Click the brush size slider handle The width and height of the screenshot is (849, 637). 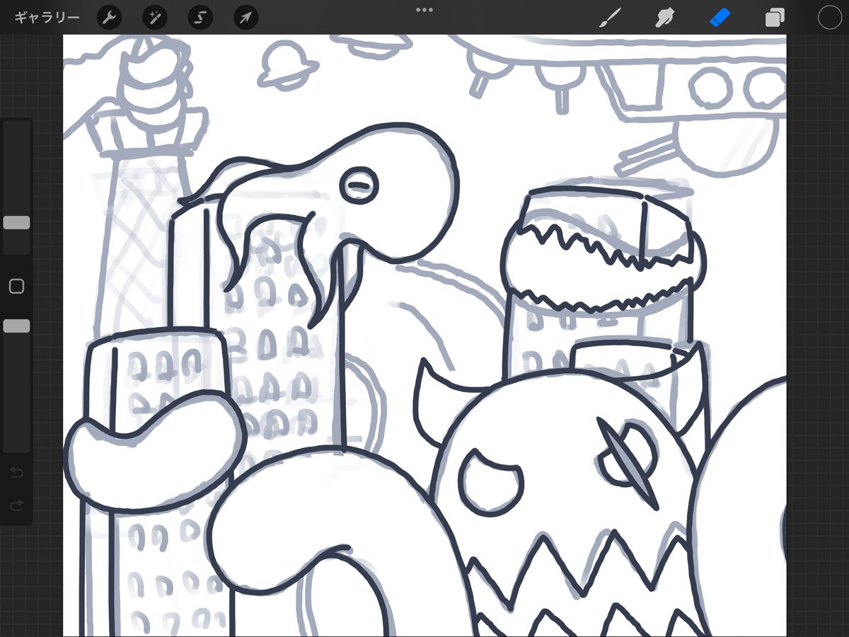16,222
